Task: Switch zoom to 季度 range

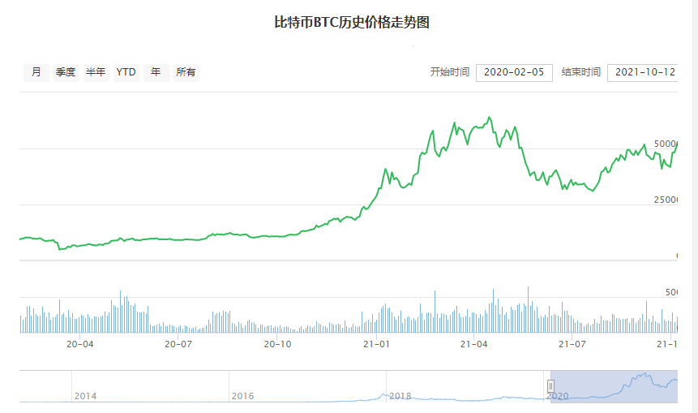Action: [x=66, y=72]
